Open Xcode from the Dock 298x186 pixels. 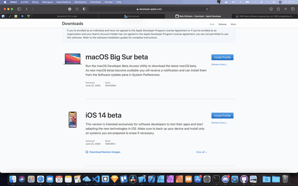[142, 179]
